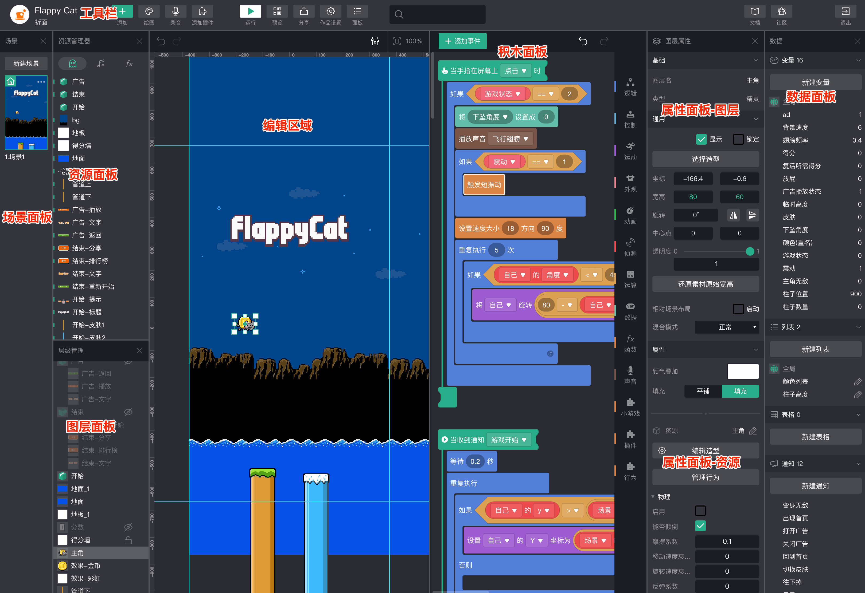Collapse the 变量 16 section
This screenshot has height=593, width=865.
click(x=858, y=60)
